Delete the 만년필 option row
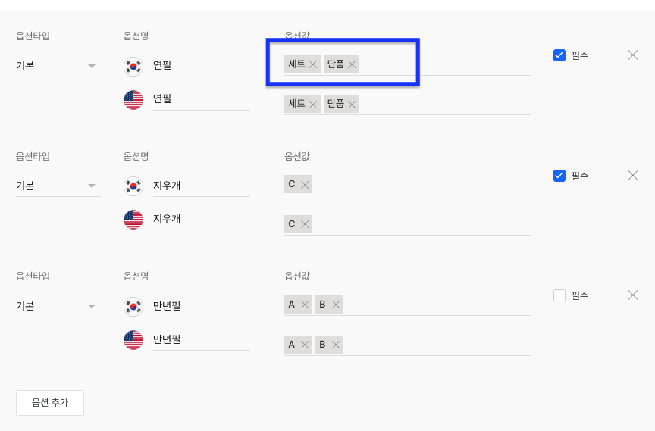655x431 pixels. [x=633, y=295]
